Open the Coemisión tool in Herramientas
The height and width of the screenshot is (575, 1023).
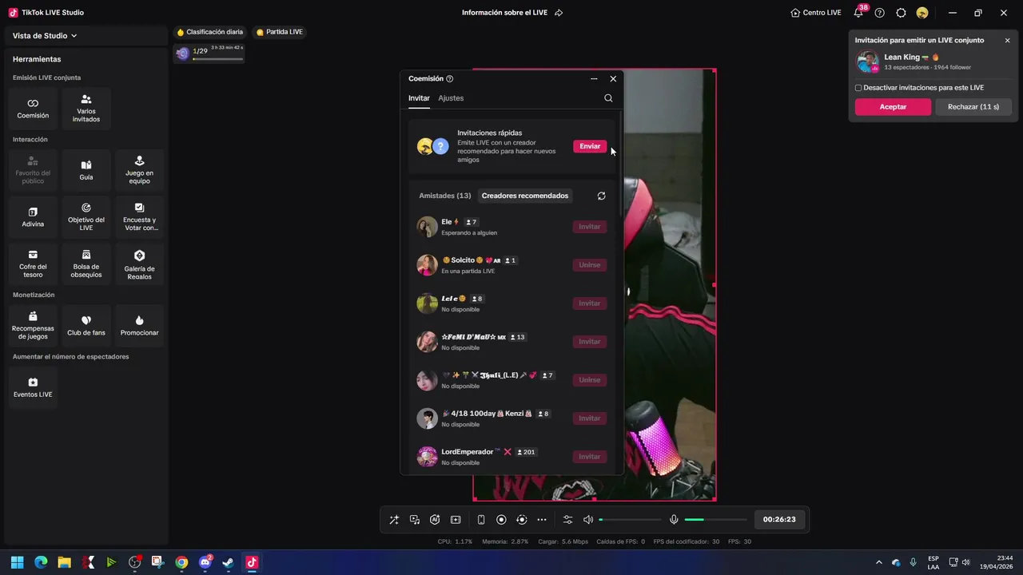33,109
